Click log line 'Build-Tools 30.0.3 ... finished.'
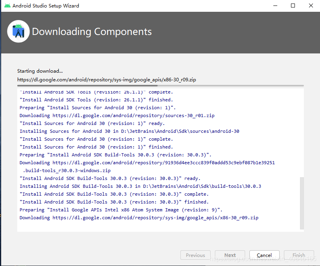 click(114, 202)
